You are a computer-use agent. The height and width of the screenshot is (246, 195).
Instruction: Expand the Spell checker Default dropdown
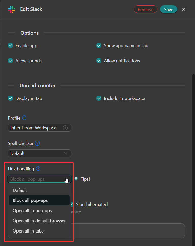tap(40, 153)
